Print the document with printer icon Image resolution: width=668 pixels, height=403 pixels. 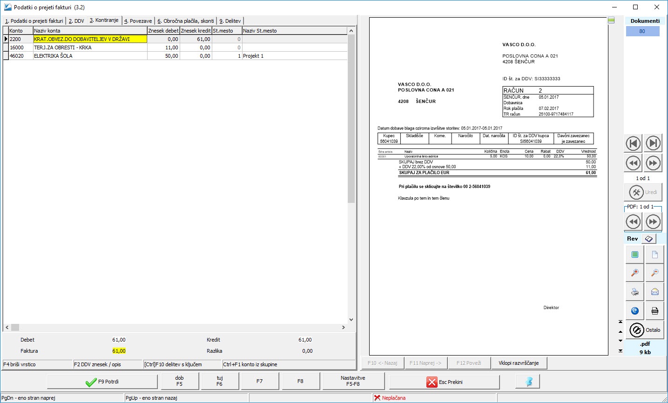[634, 292]
